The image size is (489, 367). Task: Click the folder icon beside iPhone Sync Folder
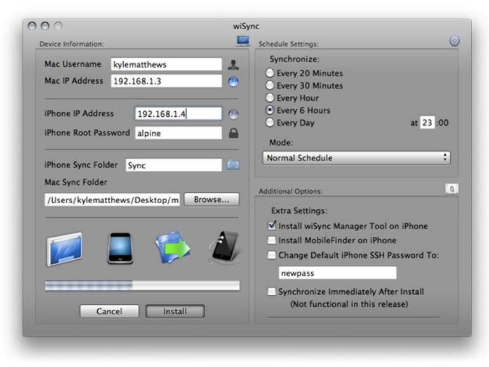click(x=233, y=165)
